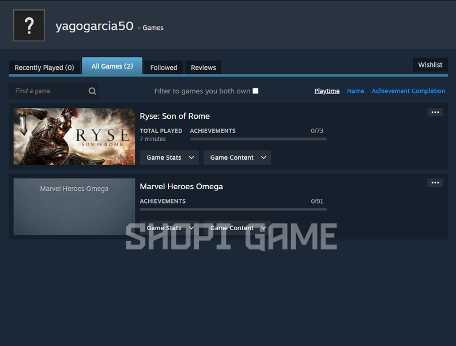Open more options for Marvel Heroes Omega
This screenshot has height=346, width=456.
tap(435, 183)
